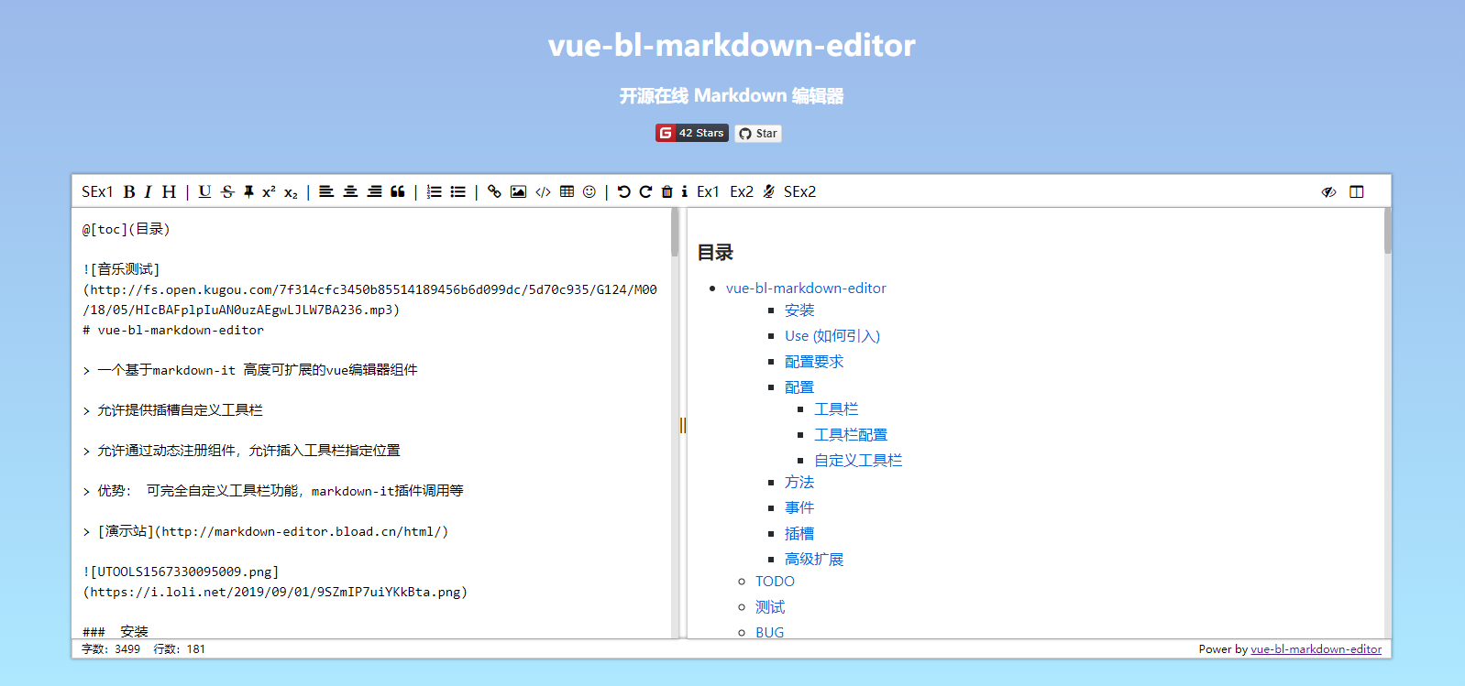Insert a code block
The image size is (1465, 686).
point(543,191)
